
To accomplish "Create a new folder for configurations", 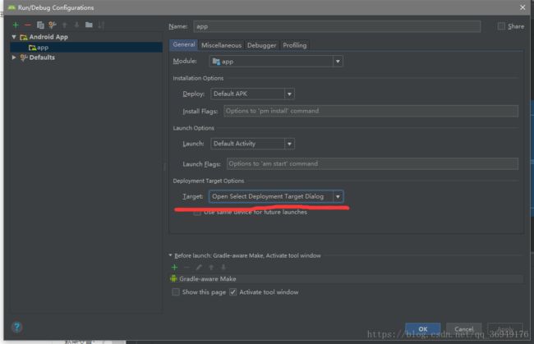I will (x=89, y=25).
